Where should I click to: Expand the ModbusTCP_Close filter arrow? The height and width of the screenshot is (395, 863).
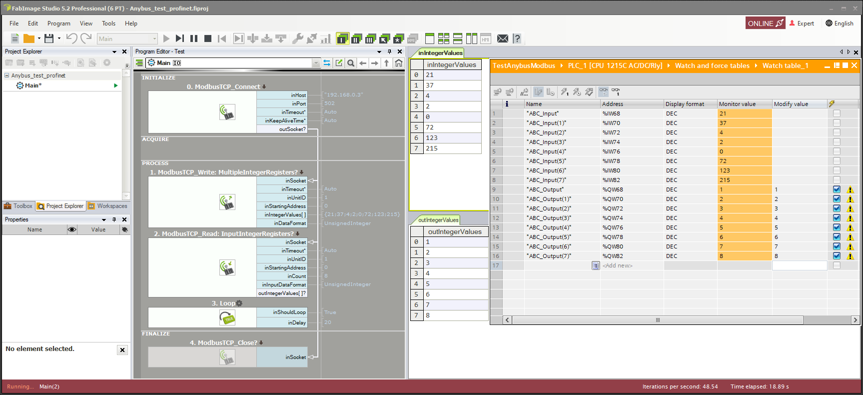261,343
